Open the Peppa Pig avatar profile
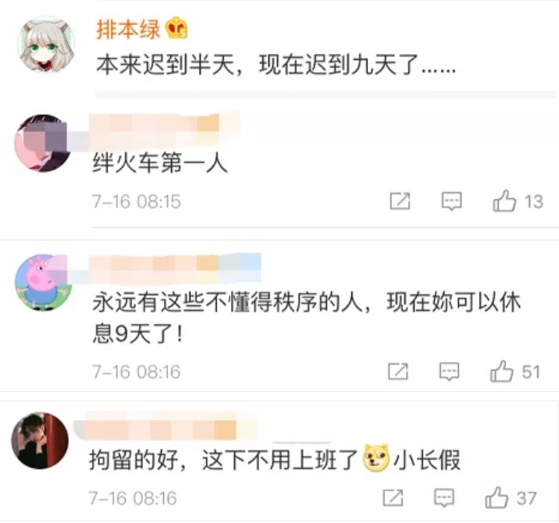The height and width of the screenshot is (523, 559). (x=43, y=282)
